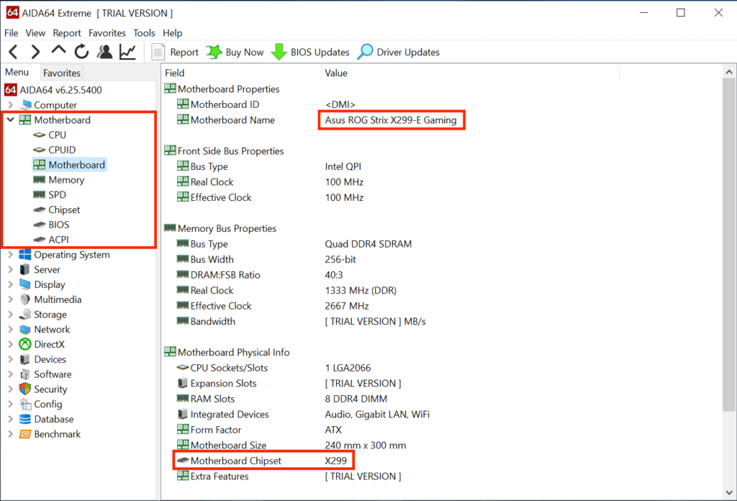Image resolution: width=737 pixels, height=501 pixels.
Task: Click the Database cylinder icon
Action: 25,419
